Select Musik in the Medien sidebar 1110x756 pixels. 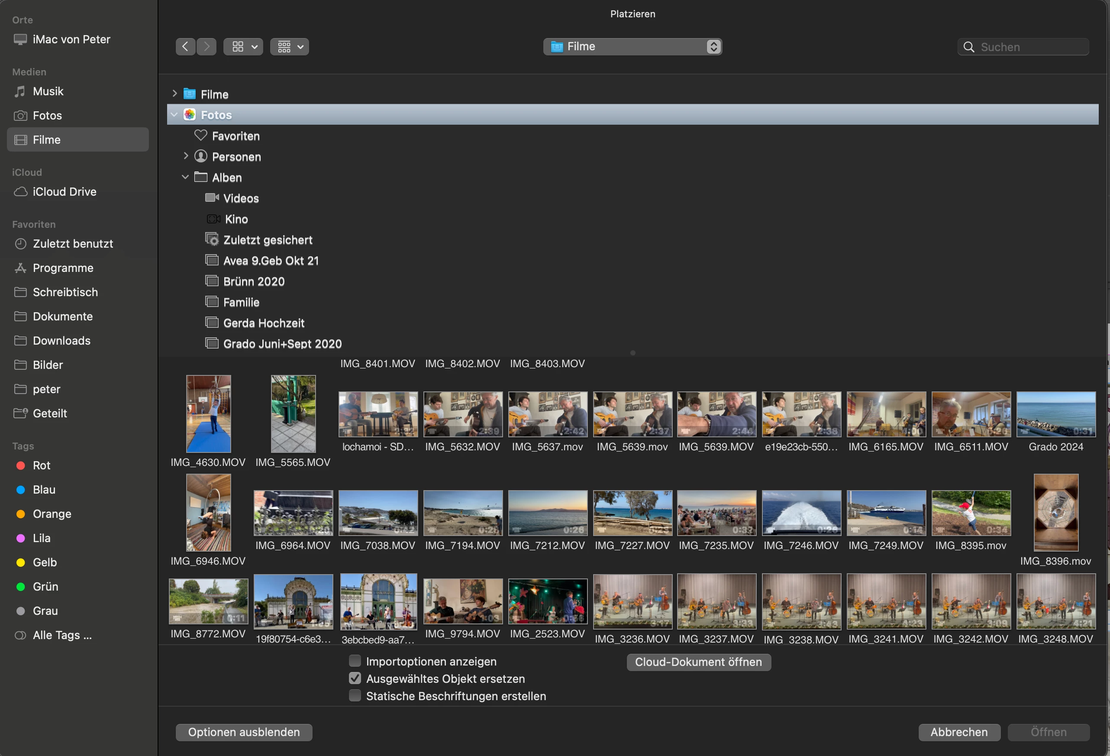click(x=48, y=91)
